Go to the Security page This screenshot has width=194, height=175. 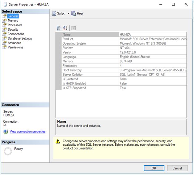click(x=13, y=30)
